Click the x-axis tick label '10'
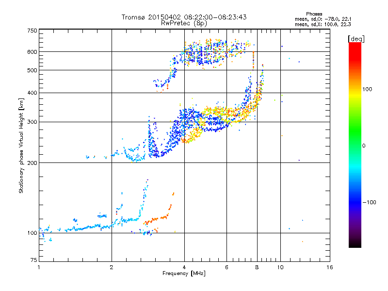388x291 pixels. click(x=280, y=267)
